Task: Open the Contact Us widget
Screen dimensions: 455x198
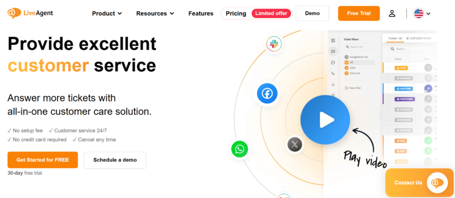Action: tap(420, 182)
